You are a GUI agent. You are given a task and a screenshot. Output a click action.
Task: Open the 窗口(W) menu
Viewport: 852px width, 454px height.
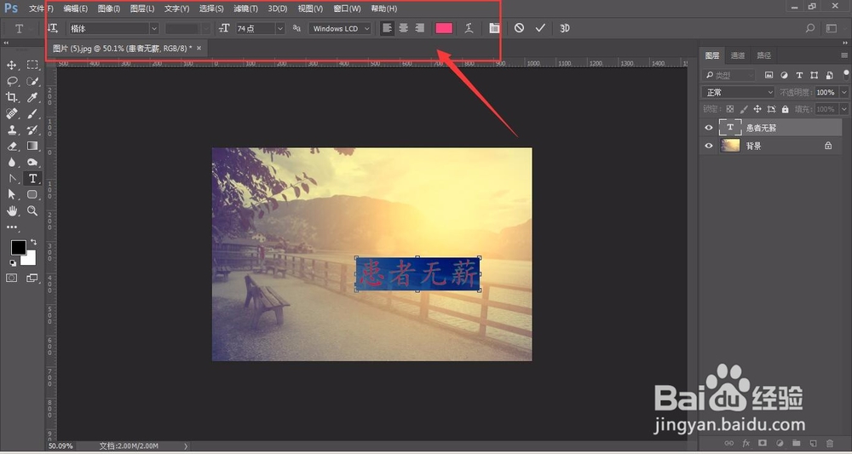tap(347, 9)
